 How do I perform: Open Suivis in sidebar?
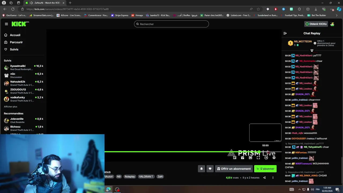(x=14, y=49)
